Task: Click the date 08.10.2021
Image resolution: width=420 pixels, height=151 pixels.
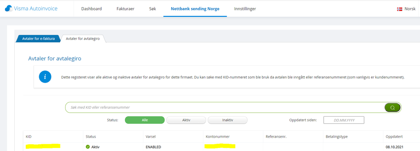Action: 394,147
